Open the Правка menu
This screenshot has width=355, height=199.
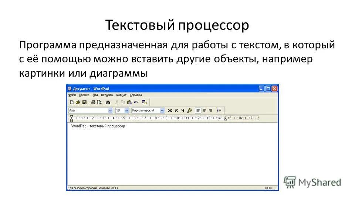[84, 95]
